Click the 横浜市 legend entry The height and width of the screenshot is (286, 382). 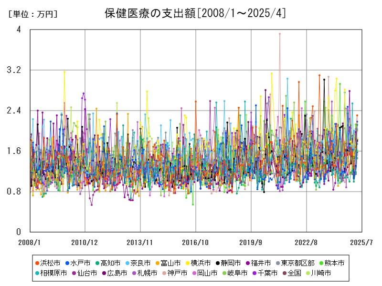[x=198, y=263]
